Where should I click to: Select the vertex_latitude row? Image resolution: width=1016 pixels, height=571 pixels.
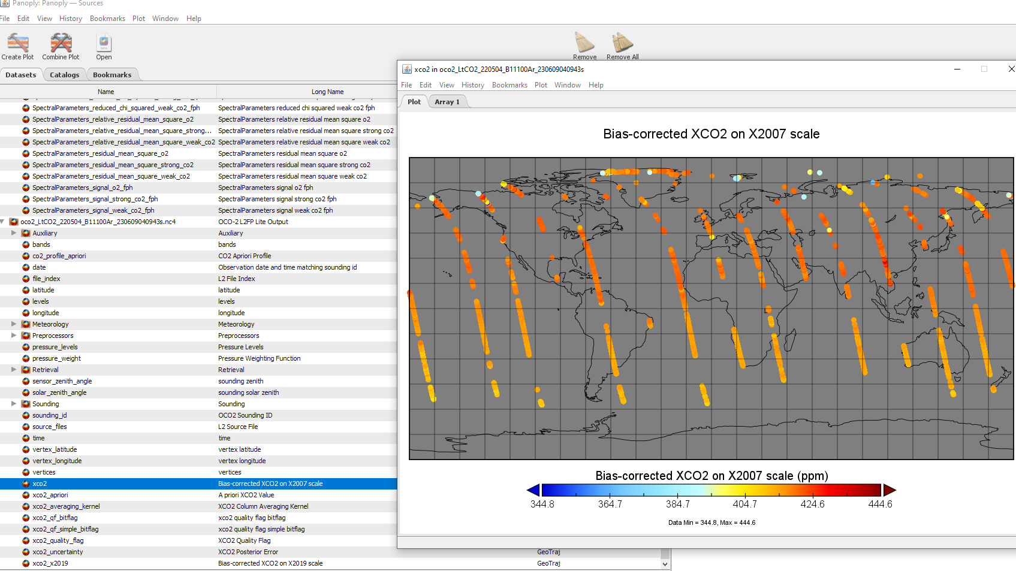pos(198,449)
